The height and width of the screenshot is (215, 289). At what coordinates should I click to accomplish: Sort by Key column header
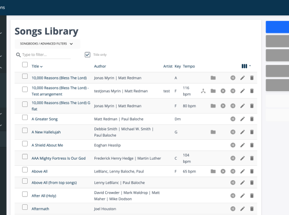tap(178, 67)
